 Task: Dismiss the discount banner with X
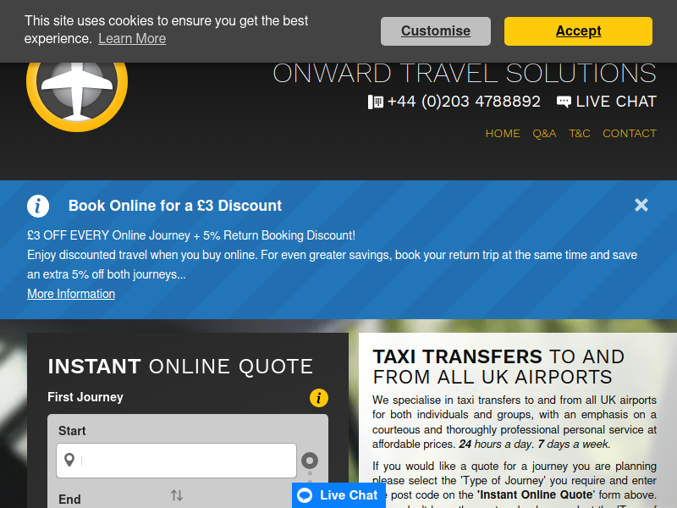(x=641, y=205)
